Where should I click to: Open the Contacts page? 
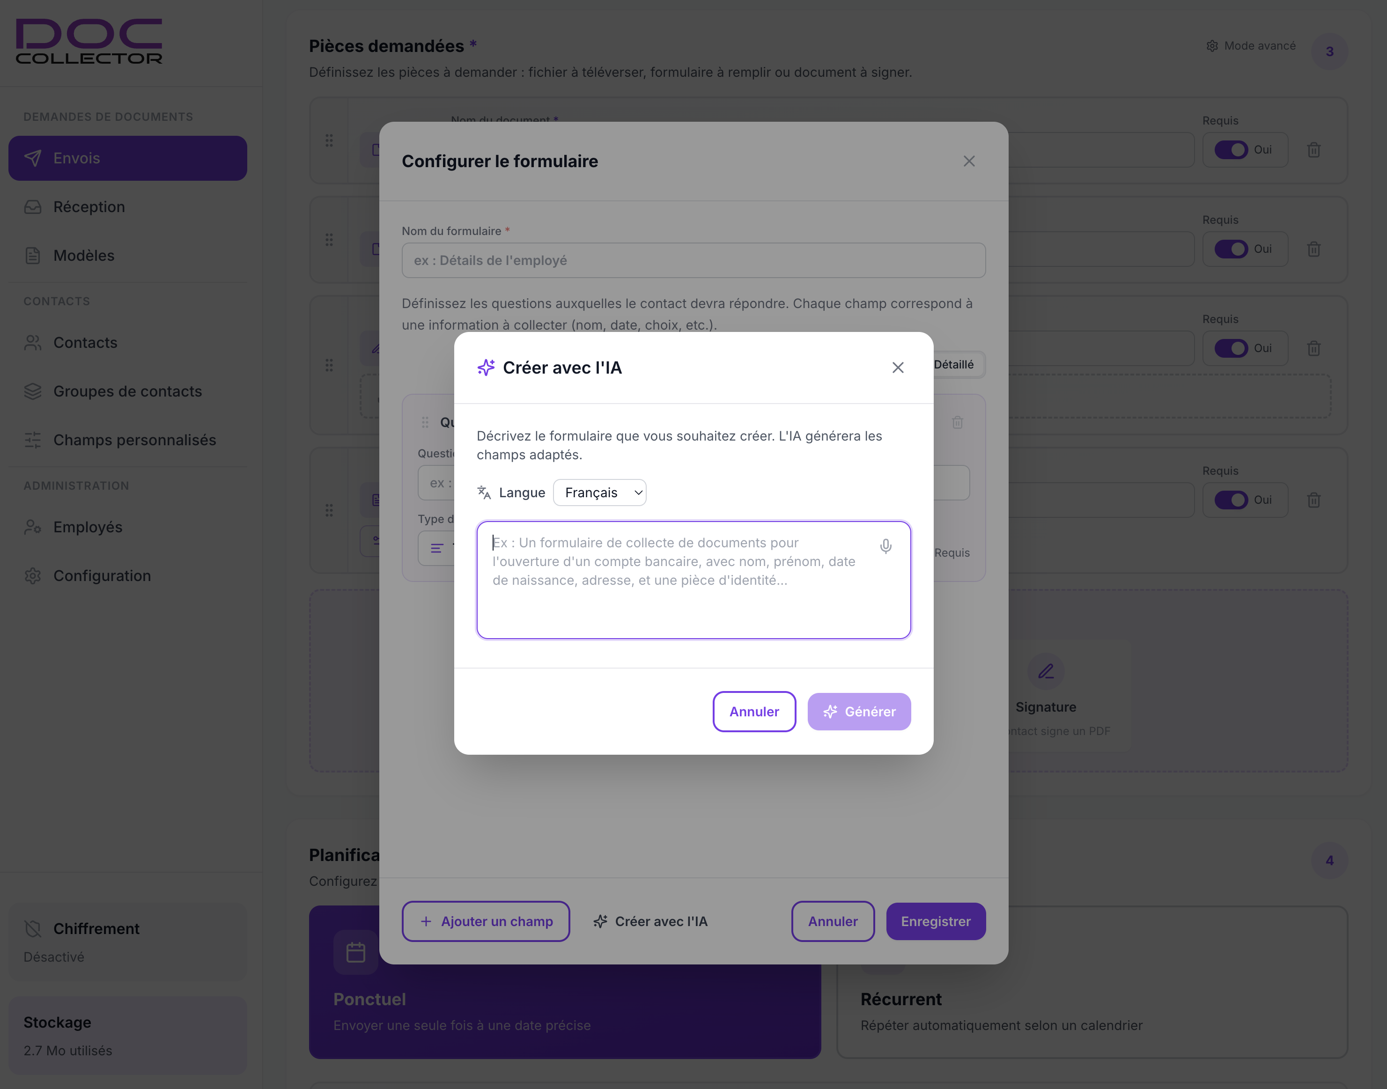point(85,343)
